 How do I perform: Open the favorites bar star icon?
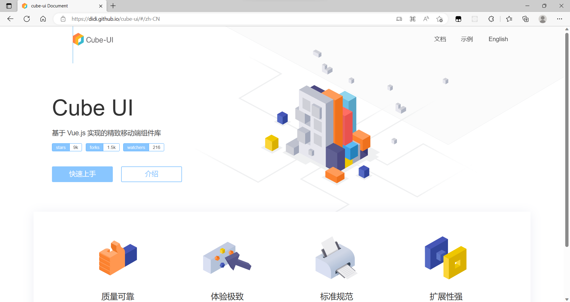tap(509, 19)
